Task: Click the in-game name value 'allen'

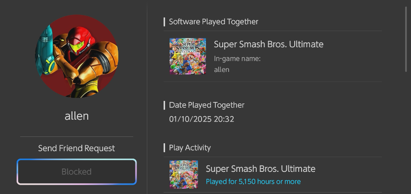Action: click(222, 69)
